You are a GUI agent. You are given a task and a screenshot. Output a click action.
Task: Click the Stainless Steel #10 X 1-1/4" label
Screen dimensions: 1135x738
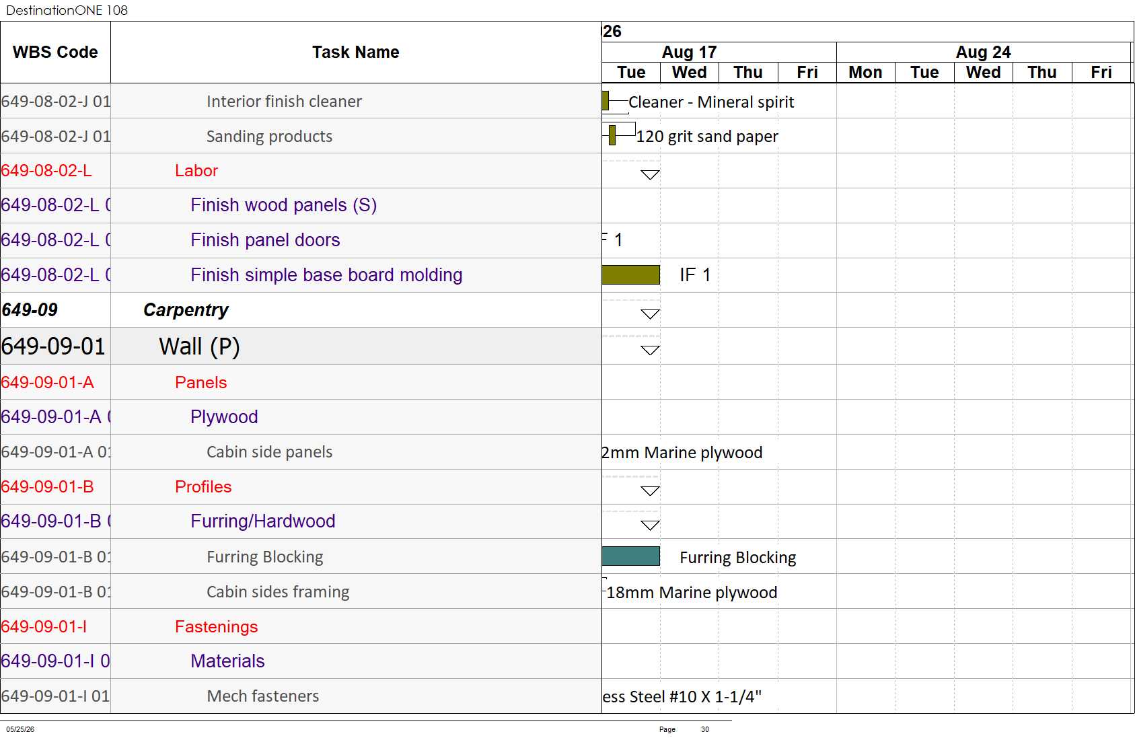pyautogui.click(x=682, y=696)
